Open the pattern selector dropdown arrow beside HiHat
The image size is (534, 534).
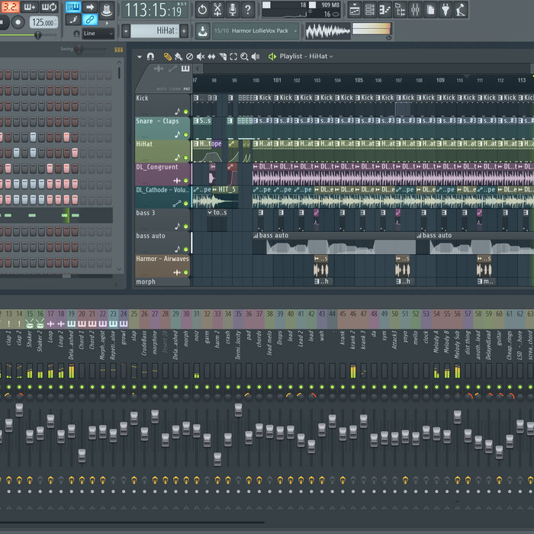(x=126, y=31)
